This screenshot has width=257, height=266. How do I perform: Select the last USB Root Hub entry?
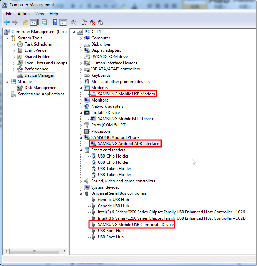click(111, 237)
